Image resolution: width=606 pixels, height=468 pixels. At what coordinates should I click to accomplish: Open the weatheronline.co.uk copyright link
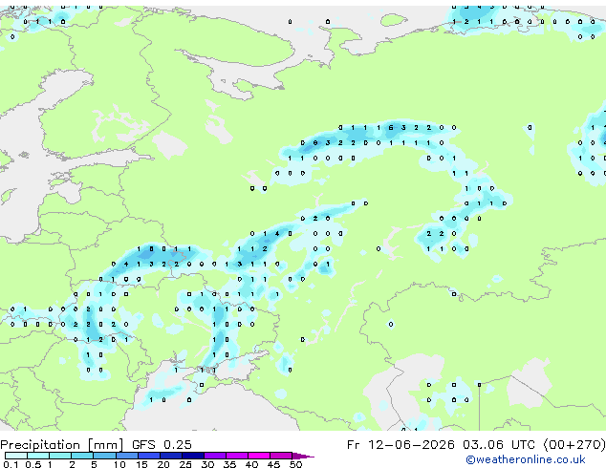(x=526, y=460)
